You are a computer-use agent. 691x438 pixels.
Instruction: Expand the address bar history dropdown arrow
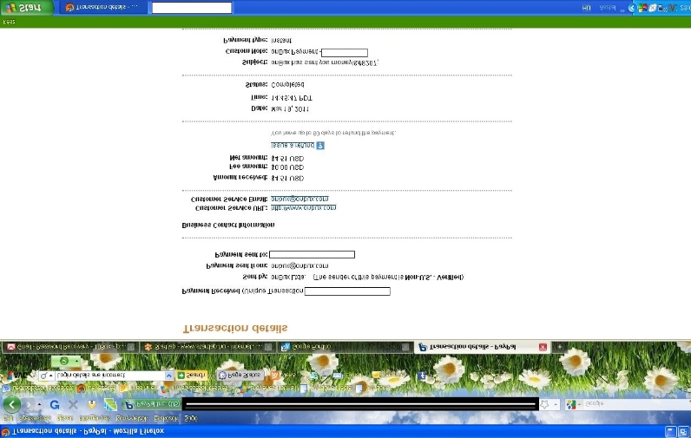(556, 404)
